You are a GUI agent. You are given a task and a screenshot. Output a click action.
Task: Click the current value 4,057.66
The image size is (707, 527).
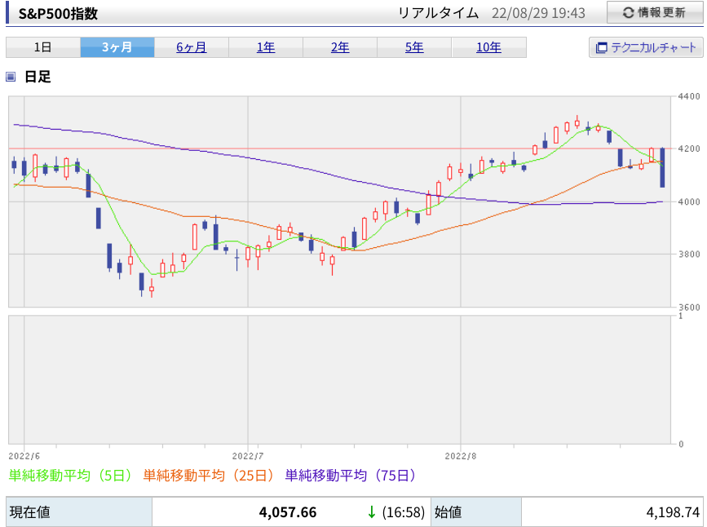pos(288,512)
